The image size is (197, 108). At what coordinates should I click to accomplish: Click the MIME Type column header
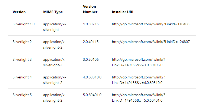coord(53,12)
